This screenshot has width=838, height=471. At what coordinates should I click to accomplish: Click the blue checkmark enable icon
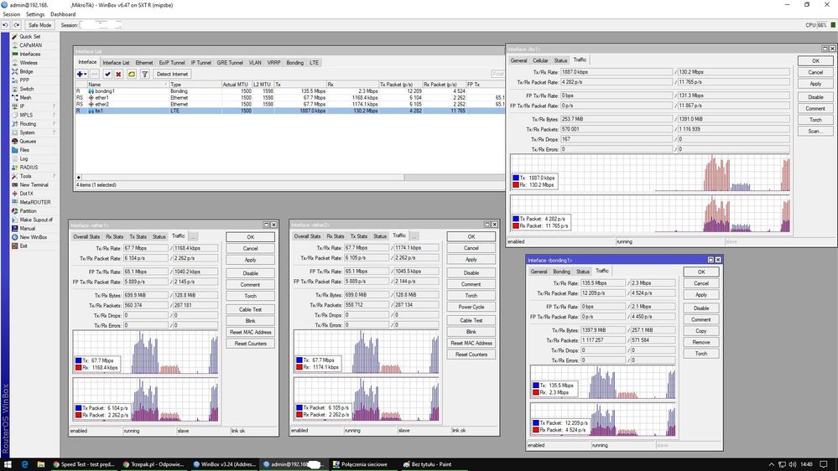click(x=107, y=75)
